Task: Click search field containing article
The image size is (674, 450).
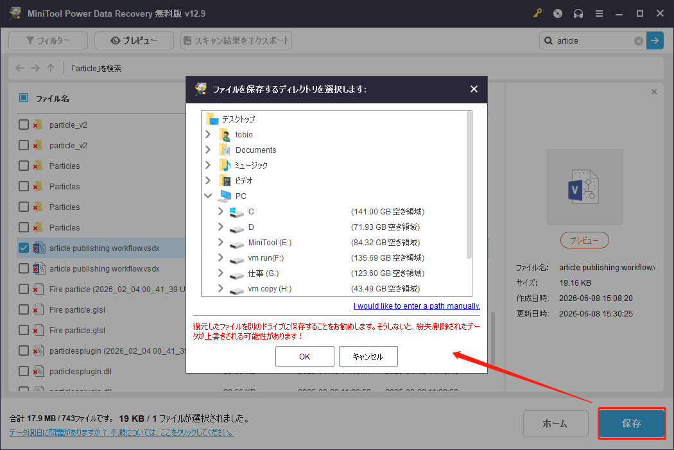Action: point(593,41)
